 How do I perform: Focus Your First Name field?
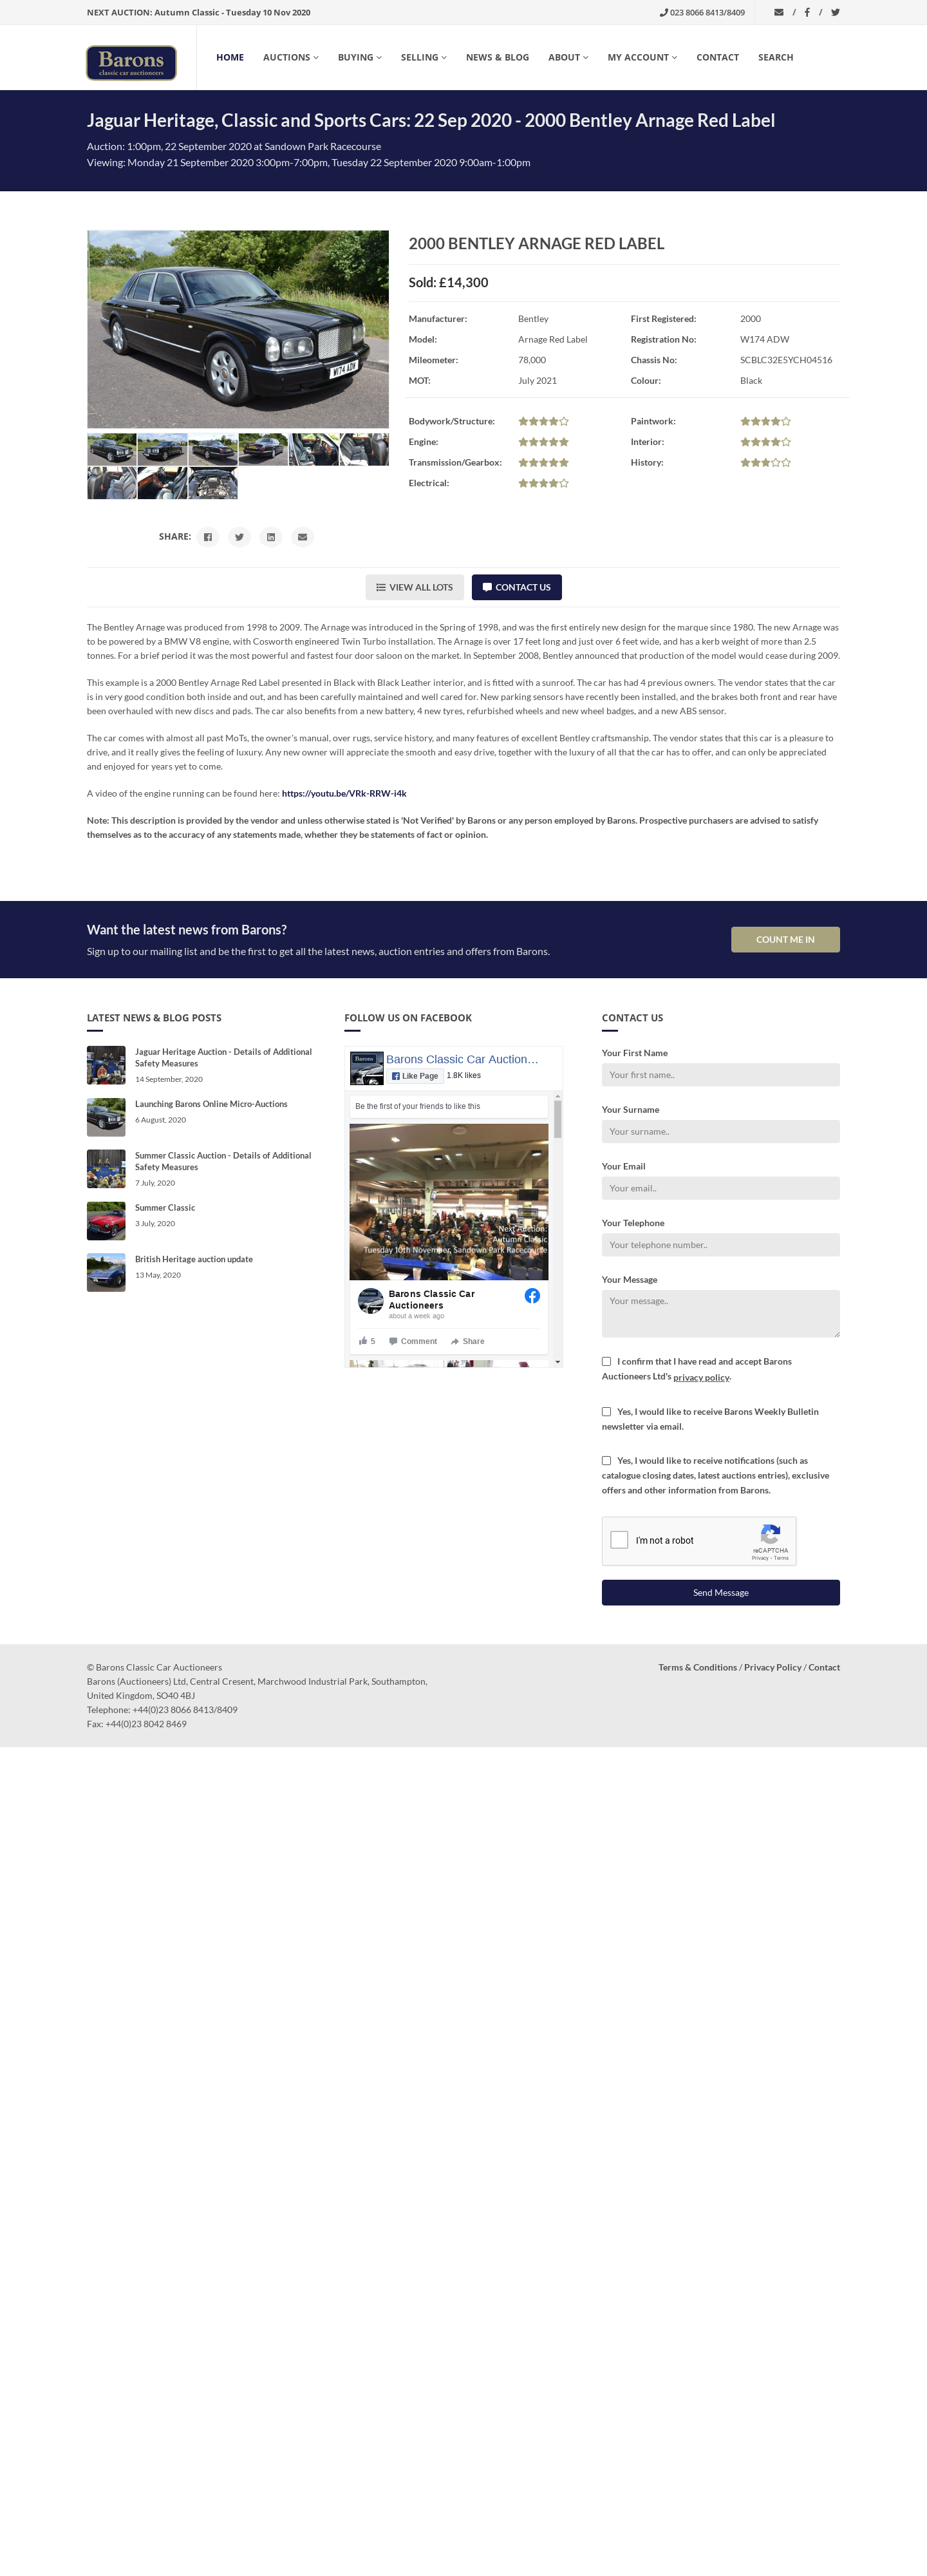(x=720, y=1075)
